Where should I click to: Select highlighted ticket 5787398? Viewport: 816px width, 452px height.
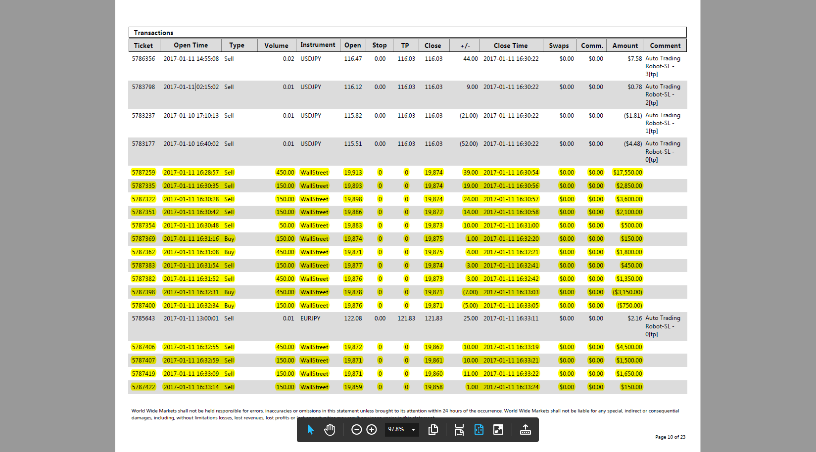[144, 292]
